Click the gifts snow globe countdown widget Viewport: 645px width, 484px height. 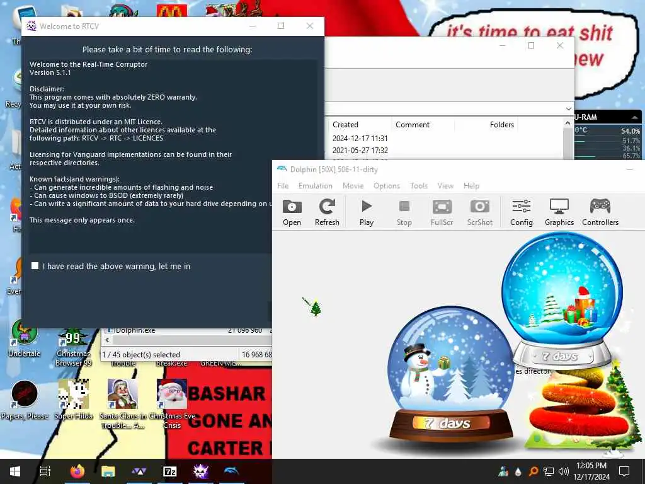[x=562, y=299]
